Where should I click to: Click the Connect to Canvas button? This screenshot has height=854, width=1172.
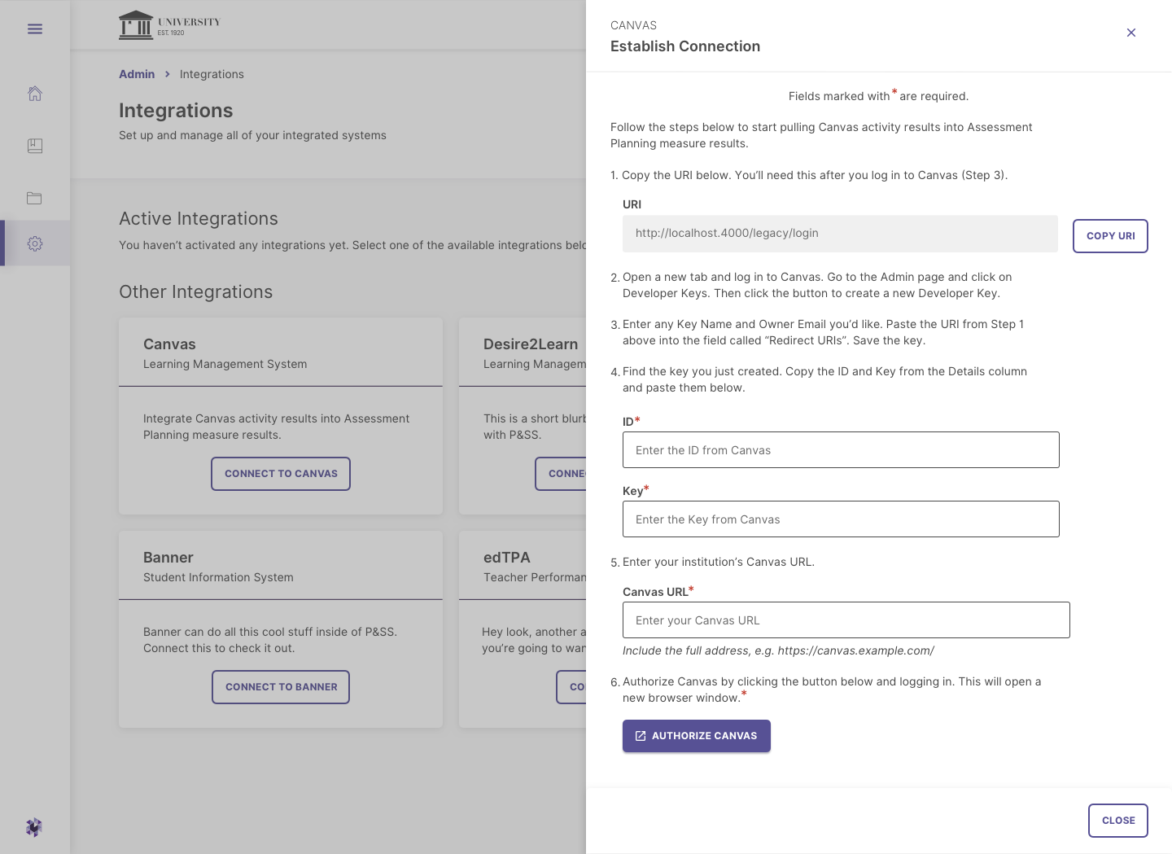coord(281,474)
